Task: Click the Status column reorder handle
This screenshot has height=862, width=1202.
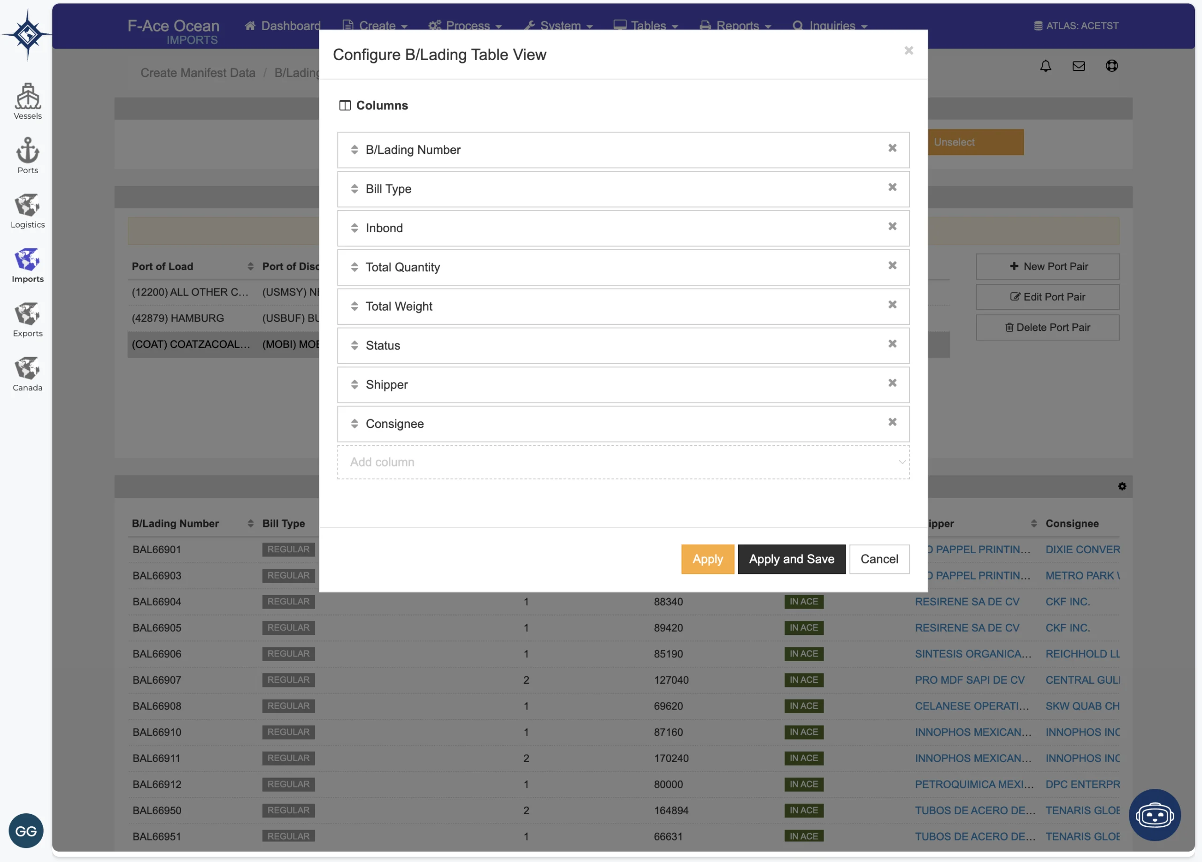Action: pos(354,345)
